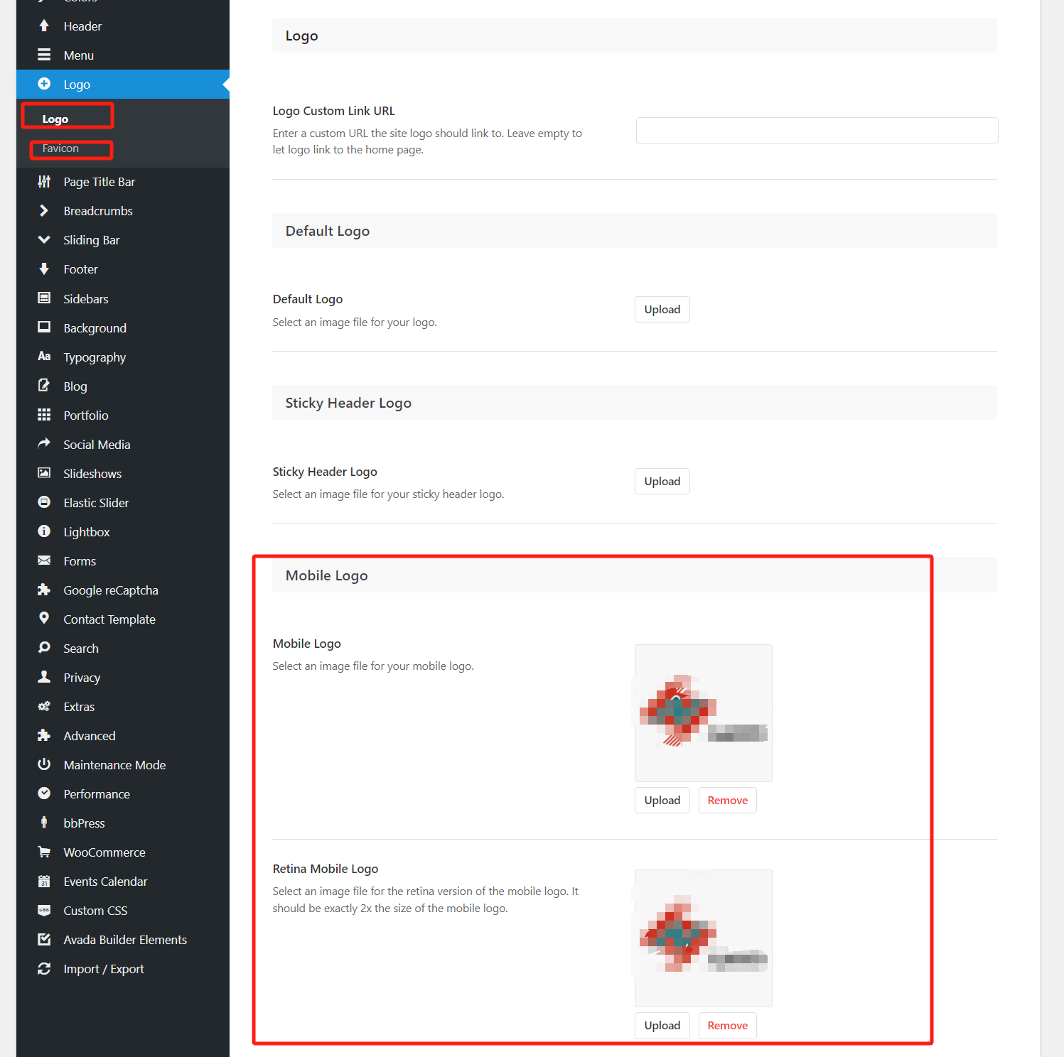
Task: Click the Import / Export icon
Action: pyautogui.click(x=44, y=968)
